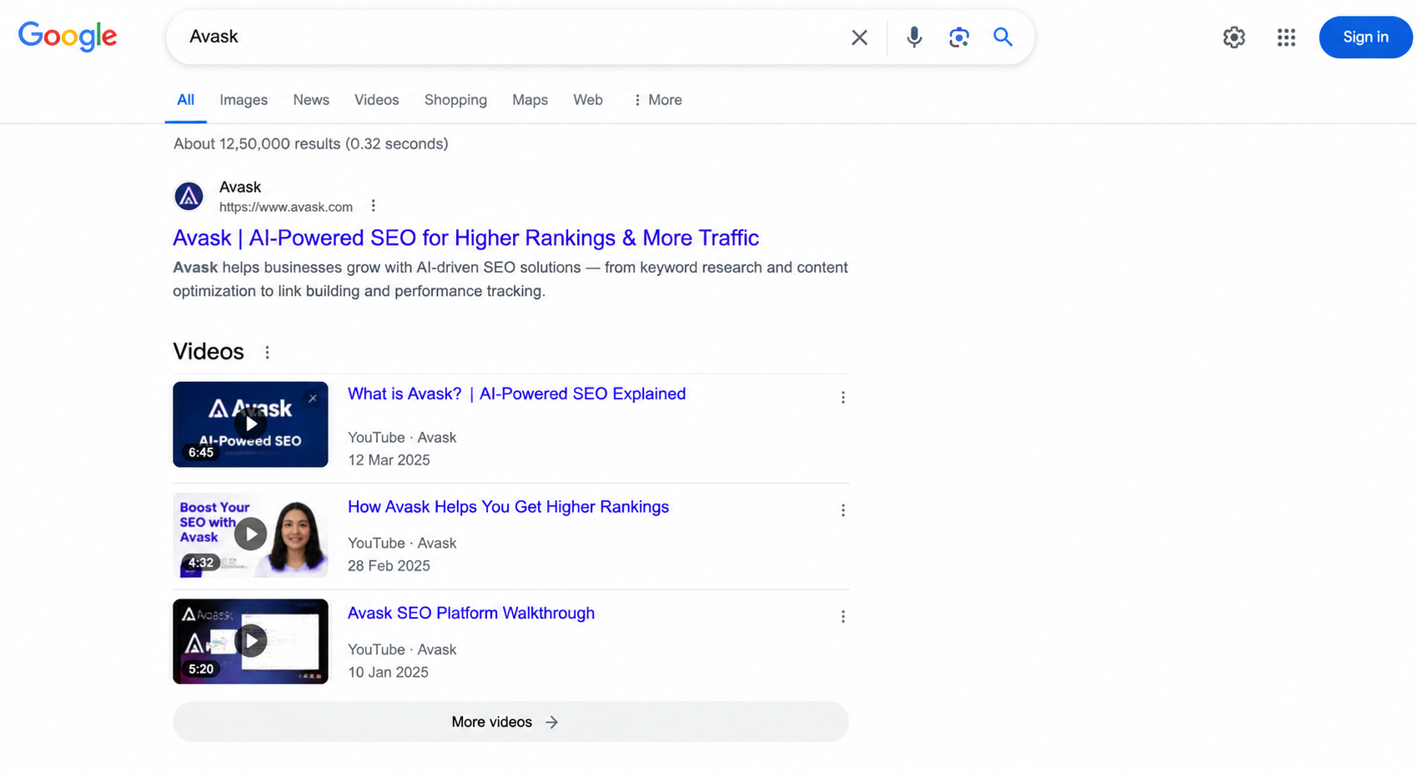Click the blue magnifying glass search icon
Image resolution: width=1417 pixels, height=772 pixels.
(1002, 37)
